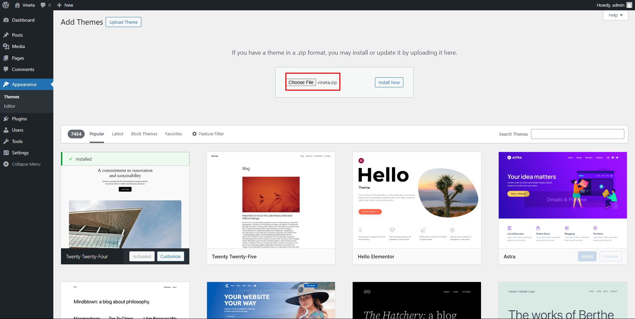
Task: Switch to the Favorites tab
Action: coord(174,134)
